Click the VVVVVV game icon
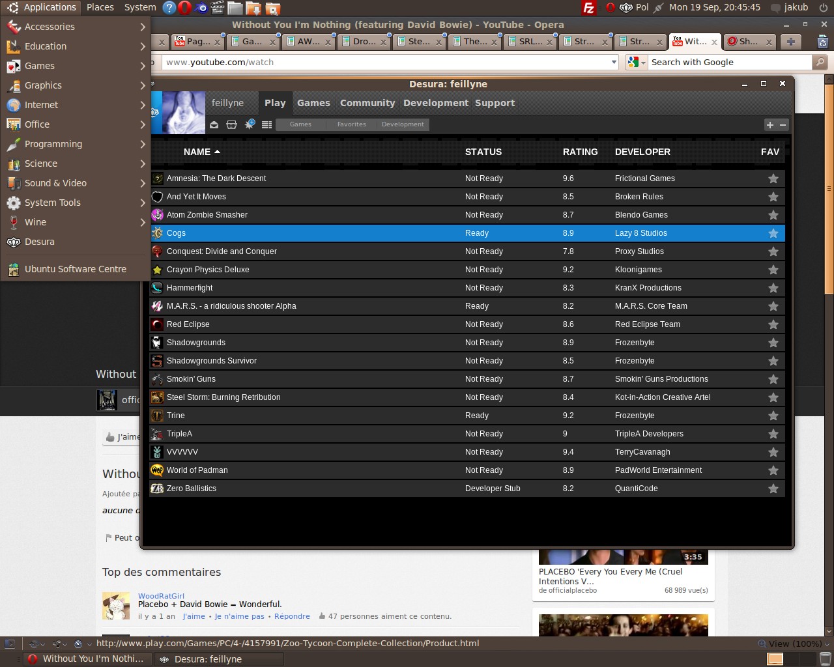 157,451
